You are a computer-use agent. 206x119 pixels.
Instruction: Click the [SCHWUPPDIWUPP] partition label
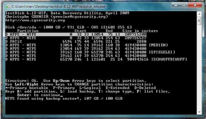pos(169,59)
